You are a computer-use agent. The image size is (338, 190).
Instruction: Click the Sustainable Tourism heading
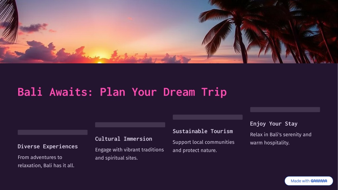[x=203, y=131]
